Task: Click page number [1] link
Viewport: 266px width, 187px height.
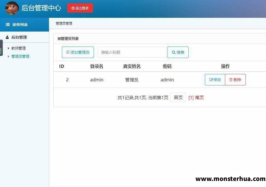Action: tap(191, 97)
